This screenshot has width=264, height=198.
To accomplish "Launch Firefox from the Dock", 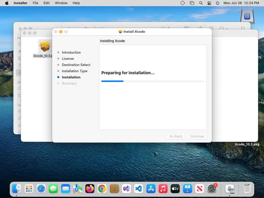I will (x=90, y=188).
